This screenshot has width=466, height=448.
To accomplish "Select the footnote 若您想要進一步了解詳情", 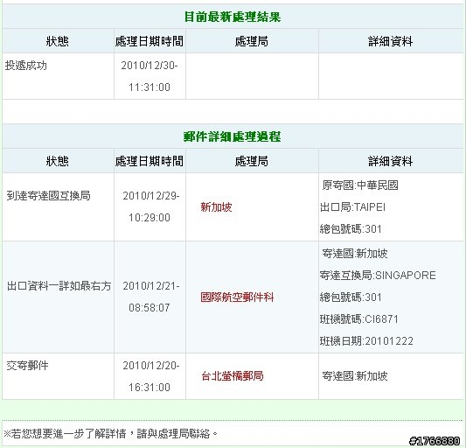I will [x=69, y=434].
